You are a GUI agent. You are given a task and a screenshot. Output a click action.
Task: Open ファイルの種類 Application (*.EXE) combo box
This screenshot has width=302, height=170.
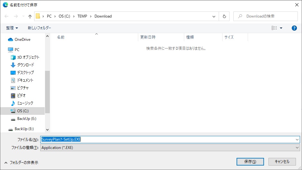click(x=170, y=148)
